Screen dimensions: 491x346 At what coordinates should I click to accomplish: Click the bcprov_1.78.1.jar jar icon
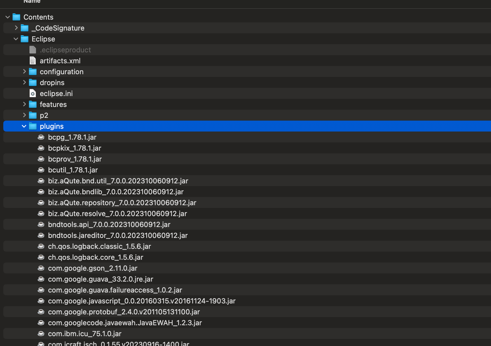[41, 159]
